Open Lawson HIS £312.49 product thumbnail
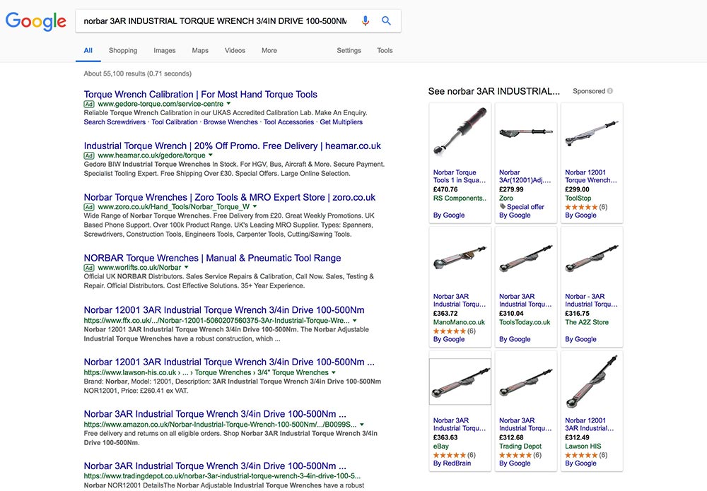Image resolution: width=707 pixels, height=491 pixels. [x=592, y=382]
